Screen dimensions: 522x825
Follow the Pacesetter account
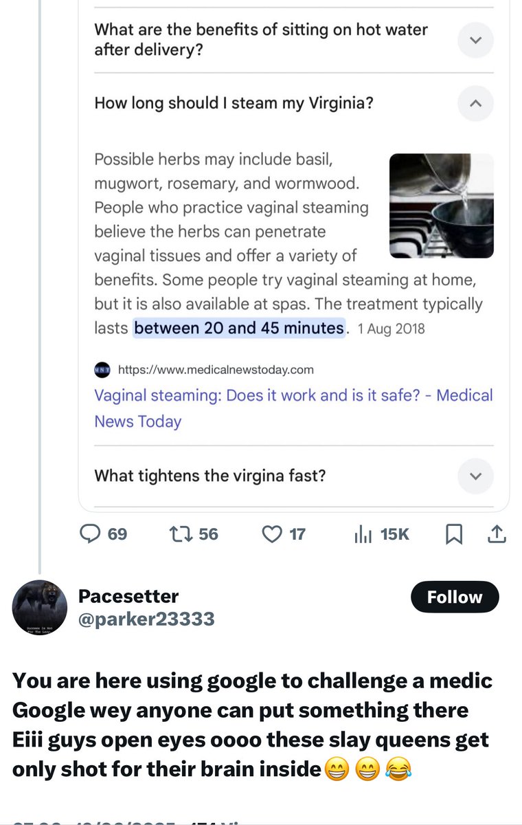coord(455,597)
